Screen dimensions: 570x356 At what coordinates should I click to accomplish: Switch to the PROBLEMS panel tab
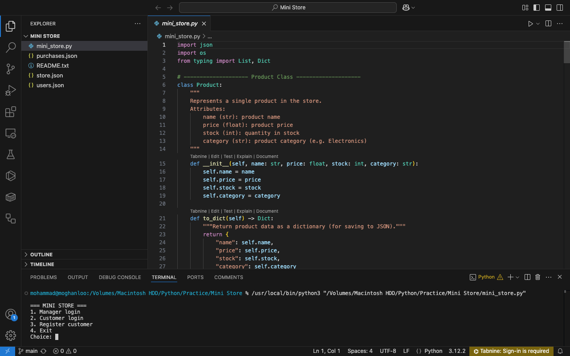[x=44, y=277]
